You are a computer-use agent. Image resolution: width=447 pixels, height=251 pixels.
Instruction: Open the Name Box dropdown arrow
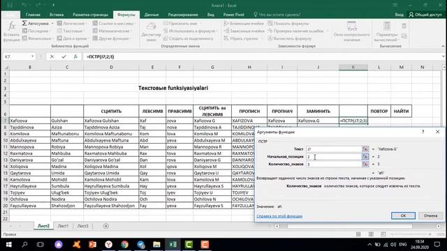[33, 56]
